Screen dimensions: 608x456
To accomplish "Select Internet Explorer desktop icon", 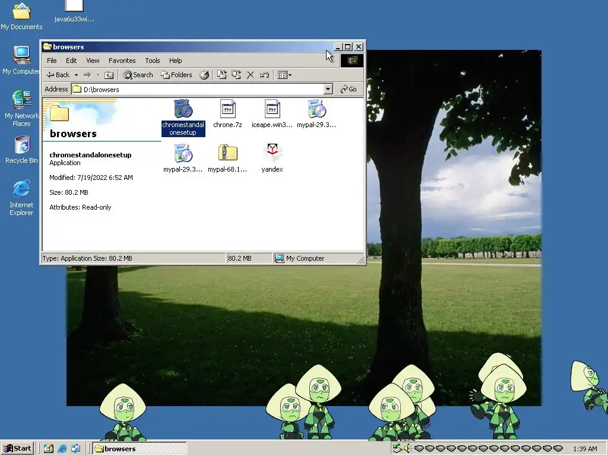I will [x=21, y=198].
